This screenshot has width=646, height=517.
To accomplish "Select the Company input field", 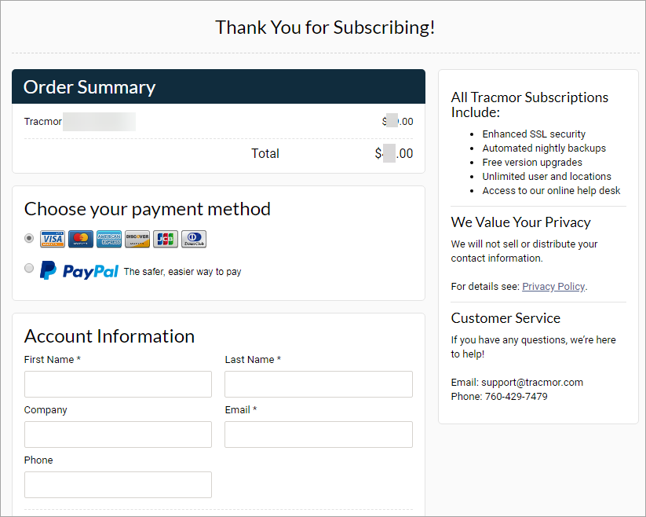I will click(118, 434).
